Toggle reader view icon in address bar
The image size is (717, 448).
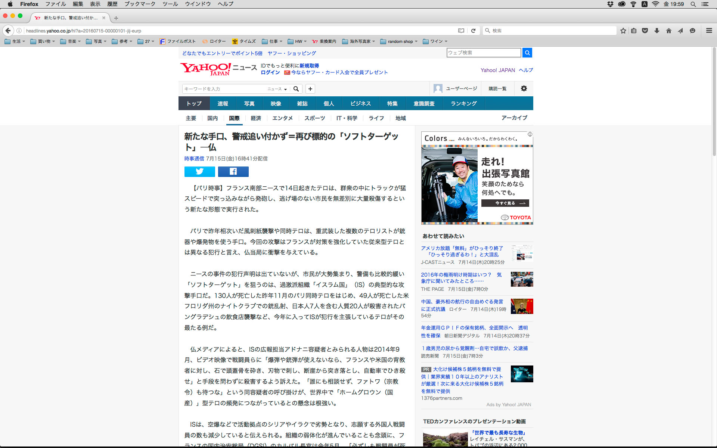tap(461, 31)
